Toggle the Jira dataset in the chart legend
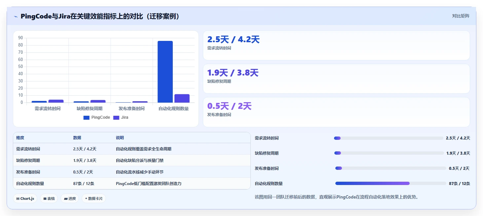Screen dimensions: 483x216 pos(121,117)
